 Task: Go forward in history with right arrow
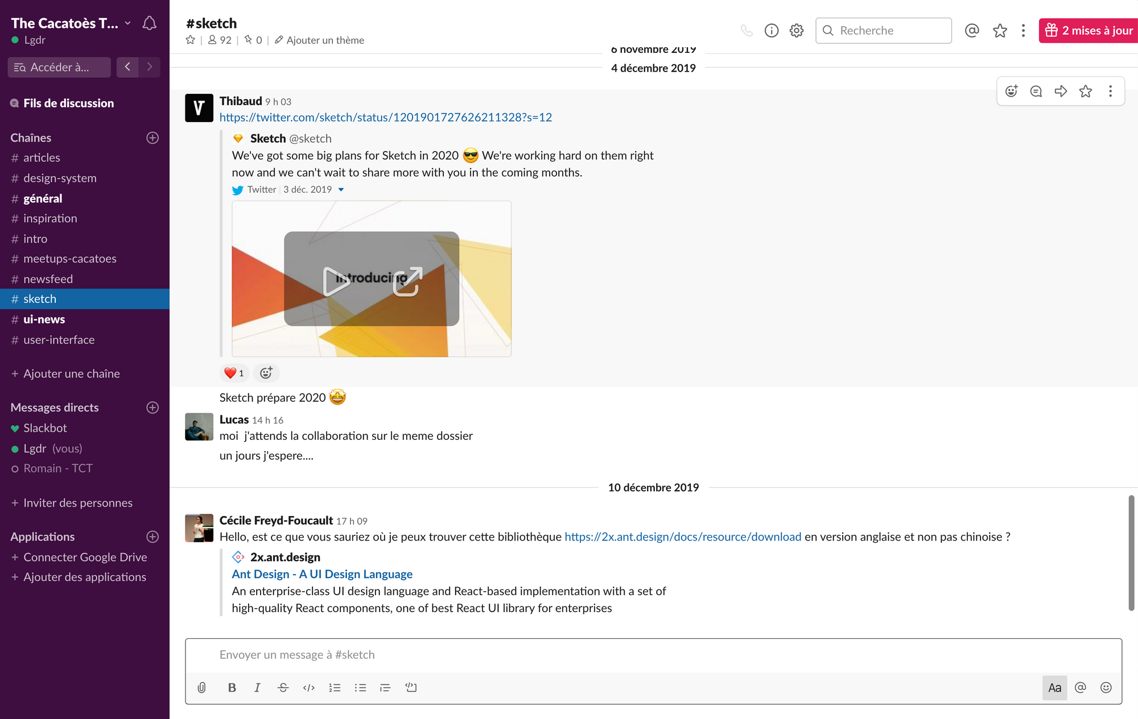(150, 67)
